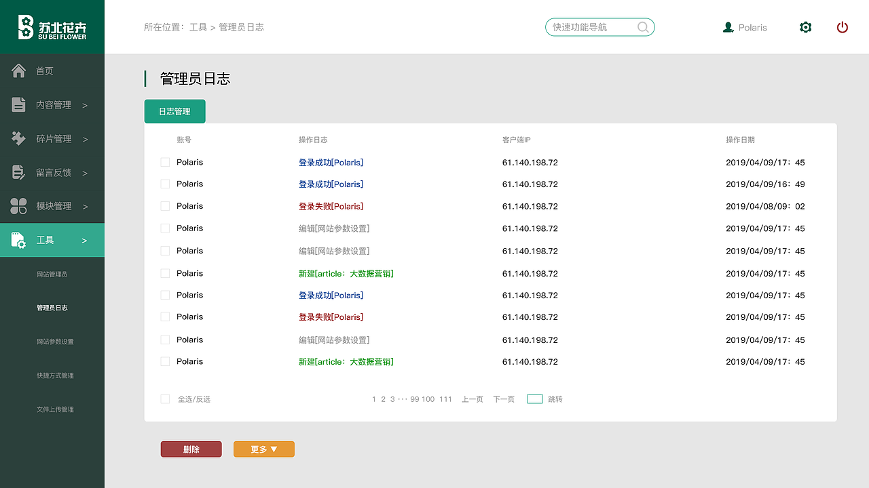The height and width of the screenshot is (488, 869).
Task: Click the power logout icon top right
Action: pos(842,27)
